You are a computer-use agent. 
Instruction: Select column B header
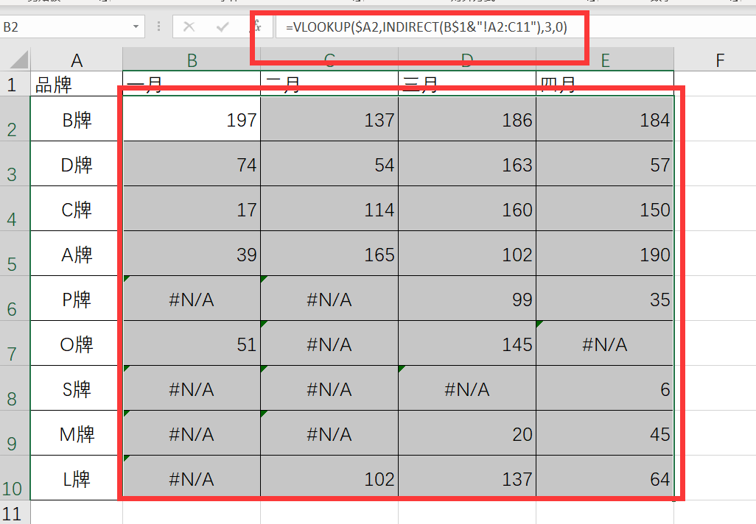tap(192, 60)
